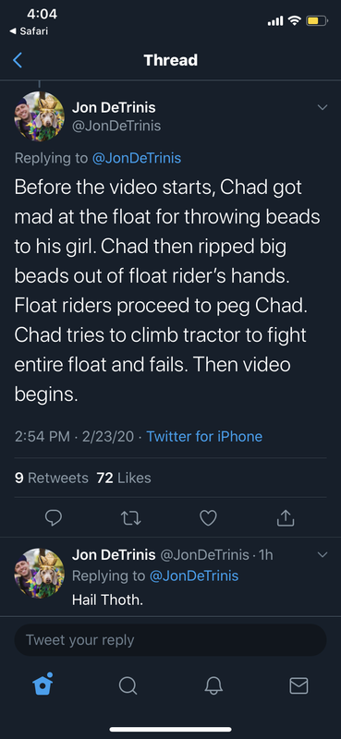
Task: Like the tweet with the heart icon
Action: pos(208,518)
